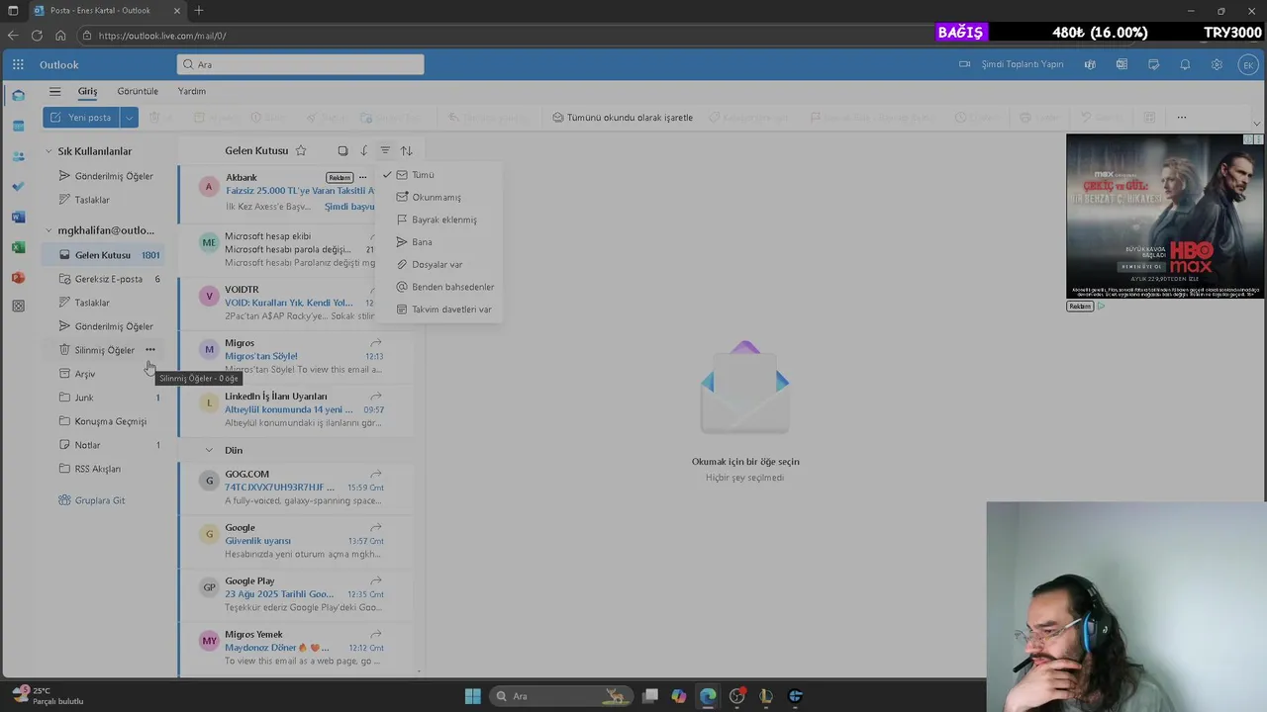Toggle the hamburger navigation pane button
Screen dimensions: 1267x712
54,91
